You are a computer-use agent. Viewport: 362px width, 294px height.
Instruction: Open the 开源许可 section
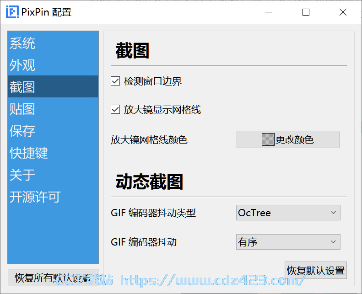[53, 197]
